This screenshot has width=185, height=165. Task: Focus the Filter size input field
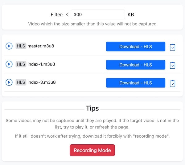pyautogui.click(x=98, y=14)
